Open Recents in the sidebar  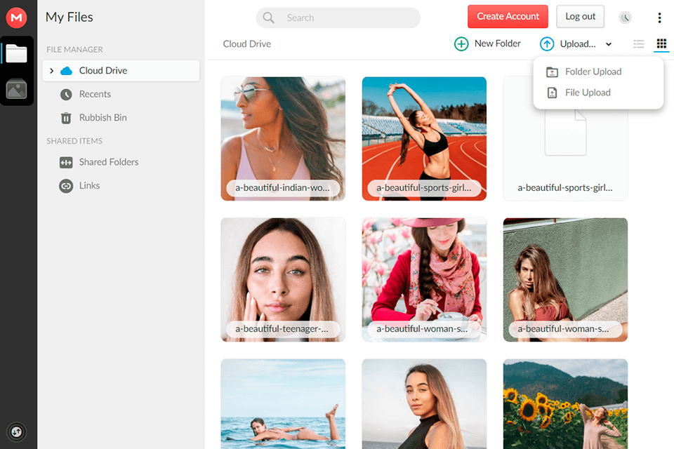(121, 94)
